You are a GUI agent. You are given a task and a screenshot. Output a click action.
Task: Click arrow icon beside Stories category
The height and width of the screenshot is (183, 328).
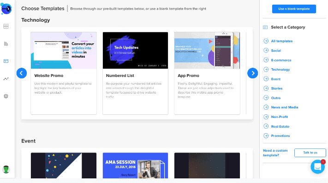[266, 89]
